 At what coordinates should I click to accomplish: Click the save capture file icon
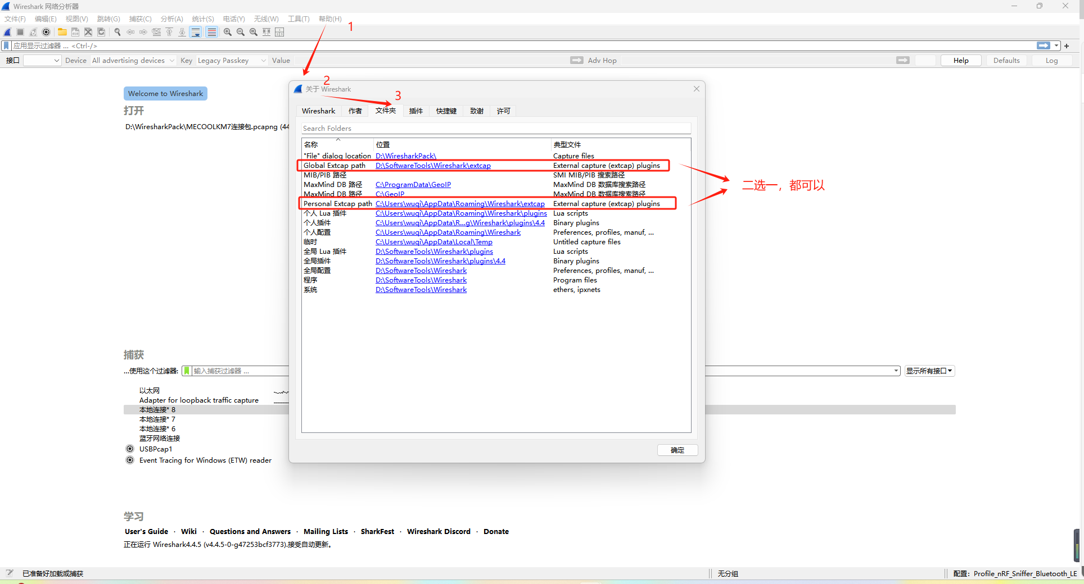[75, 33]
